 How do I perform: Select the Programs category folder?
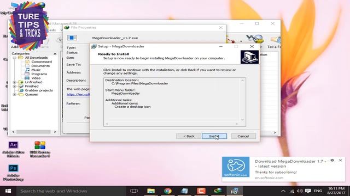(39, 74)
